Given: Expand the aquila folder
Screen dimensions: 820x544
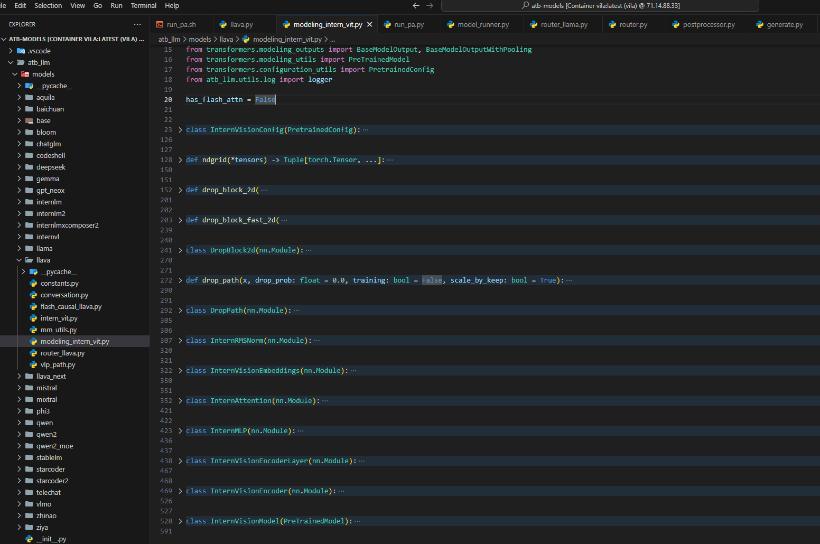Looking at the screenshot, I should click(x=20, y=97).
